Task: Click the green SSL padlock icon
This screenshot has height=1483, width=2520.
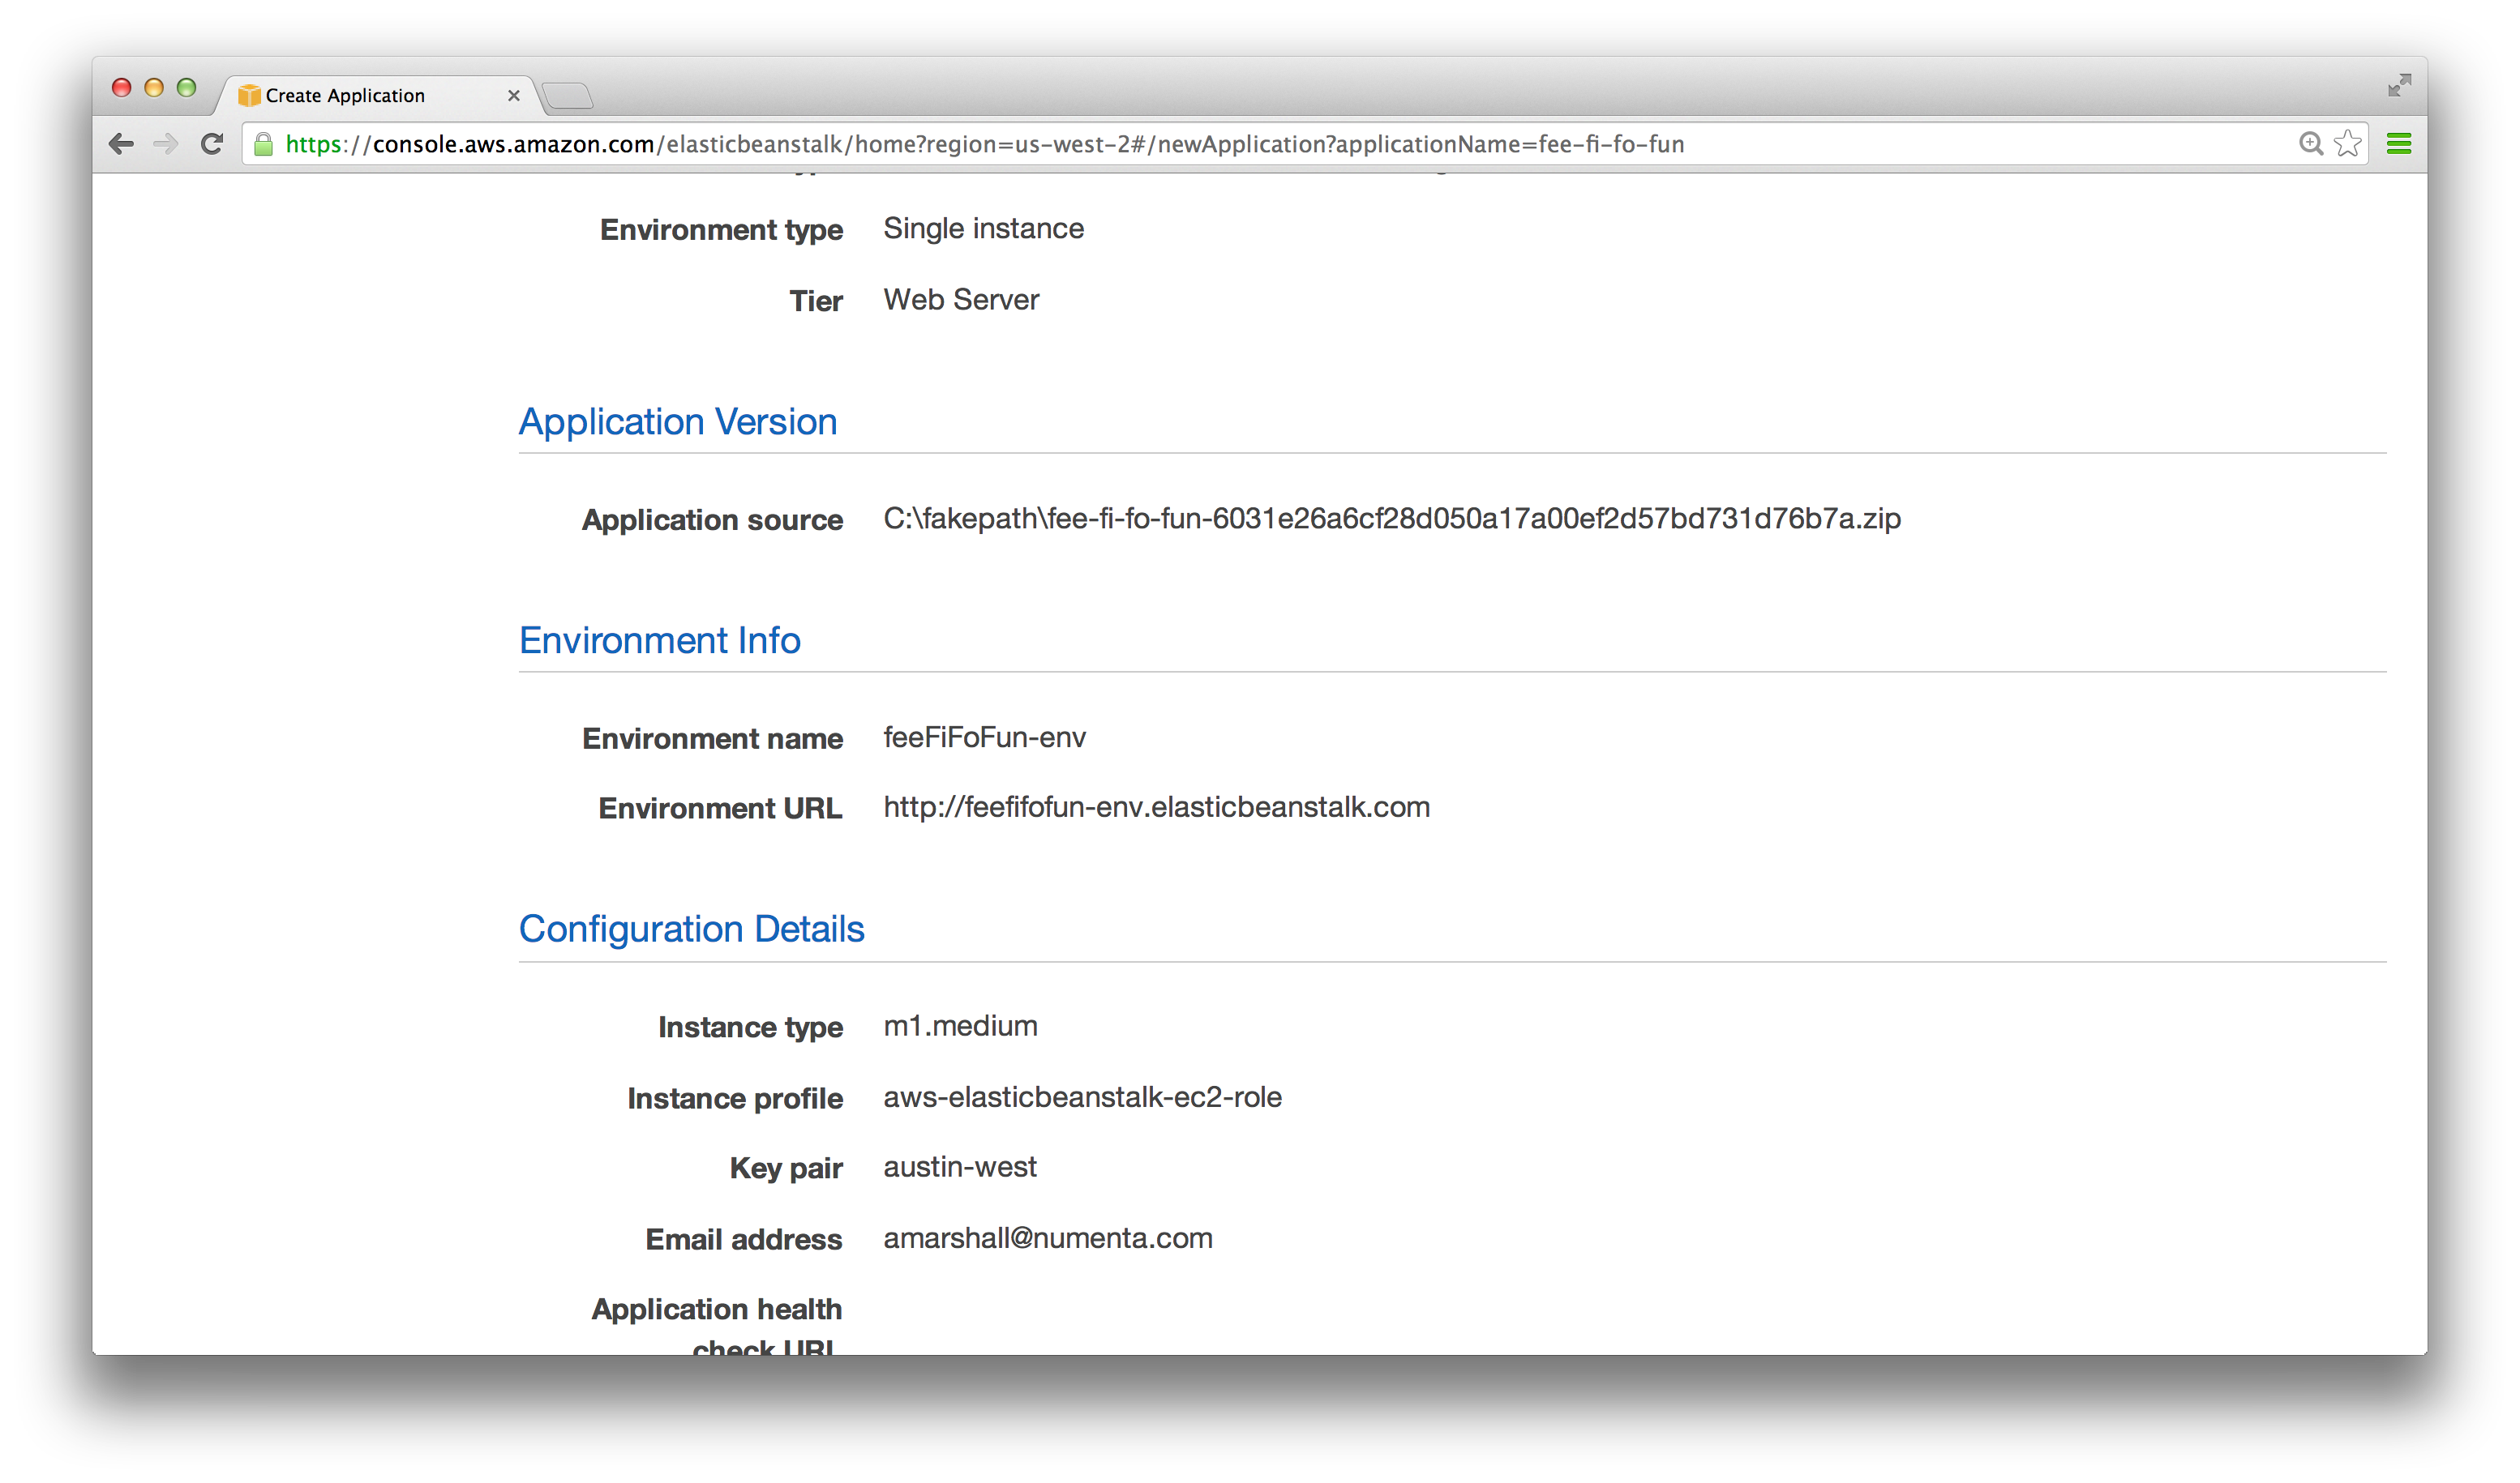Action: point(263,145)
